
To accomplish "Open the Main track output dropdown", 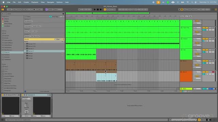I will pyautogui.click(x=197, y=89).
